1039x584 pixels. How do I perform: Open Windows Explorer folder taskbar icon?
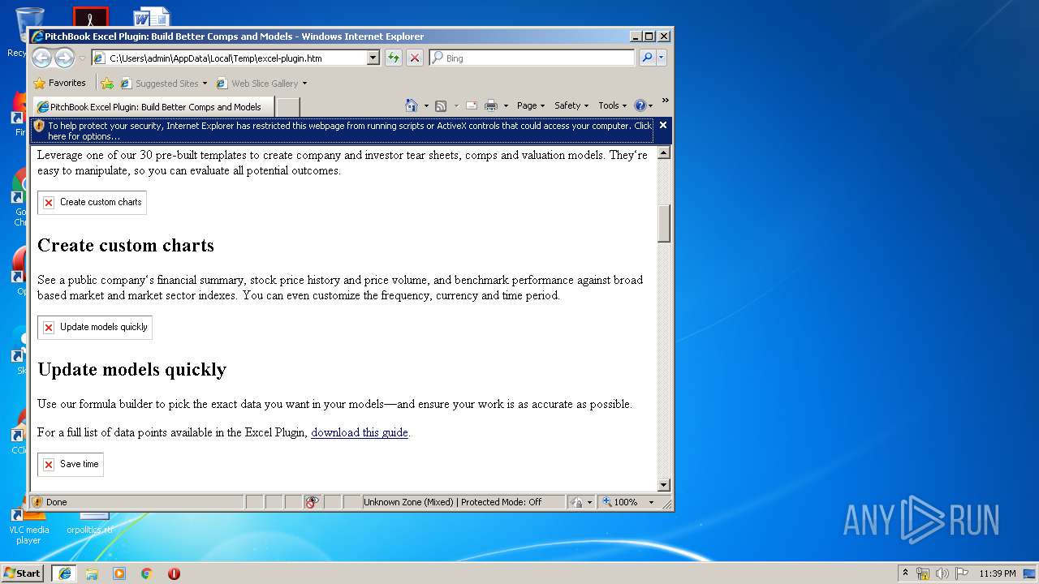click(x=92, y=573)
